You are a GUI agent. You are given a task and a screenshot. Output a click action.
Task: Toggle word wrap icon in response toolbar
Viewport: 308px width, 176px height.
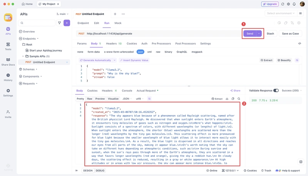149,99
